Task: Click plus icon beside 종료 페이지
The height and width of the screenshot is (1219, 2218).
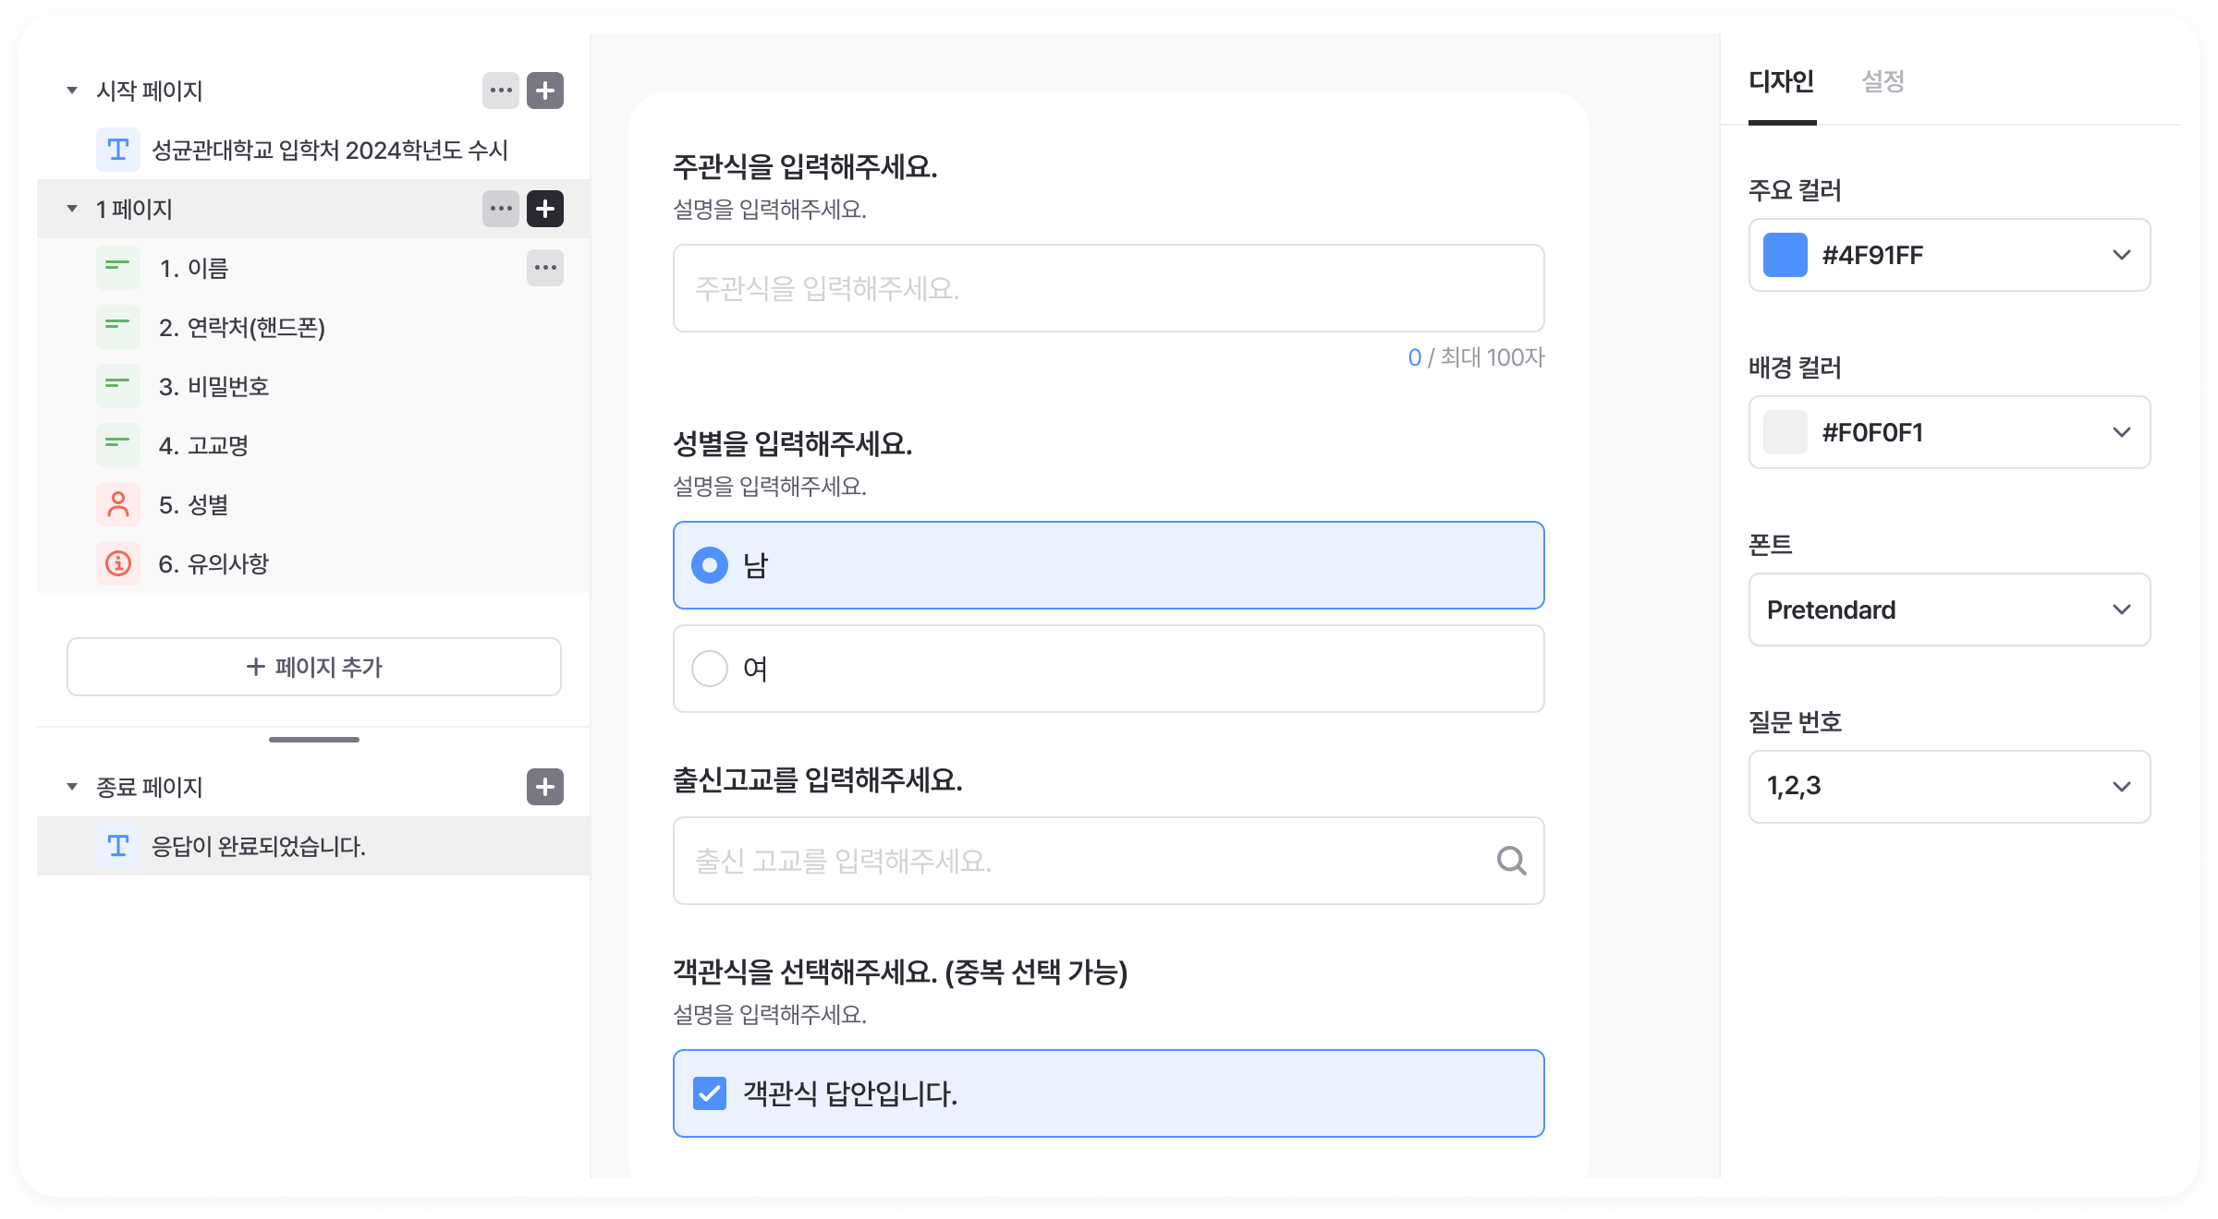Action: tap(545, 787)
